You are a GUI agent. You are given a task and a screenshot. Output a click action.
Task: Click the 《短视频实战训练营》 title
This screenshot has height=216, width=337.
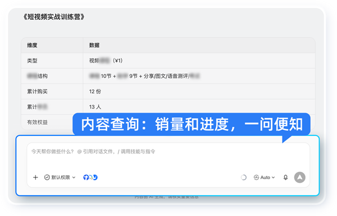pos(54,17)
